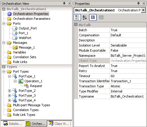The width and height of the screenshot is (147, 127).
Task: Select the Request tree item label
Action: [x=36, y=86]
